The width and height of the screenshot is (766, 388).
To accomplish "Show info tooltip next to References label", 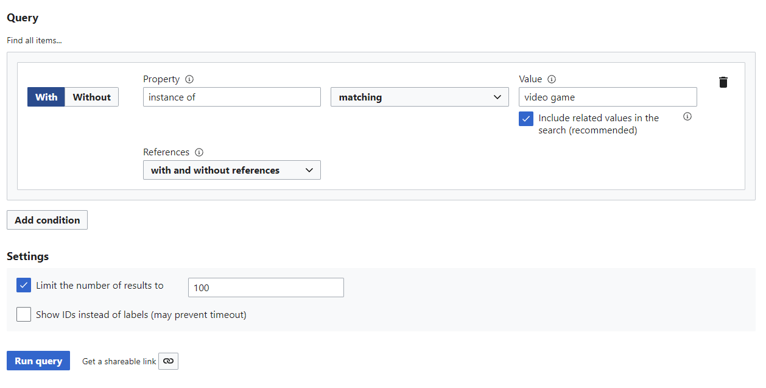I will pos(199,152).
